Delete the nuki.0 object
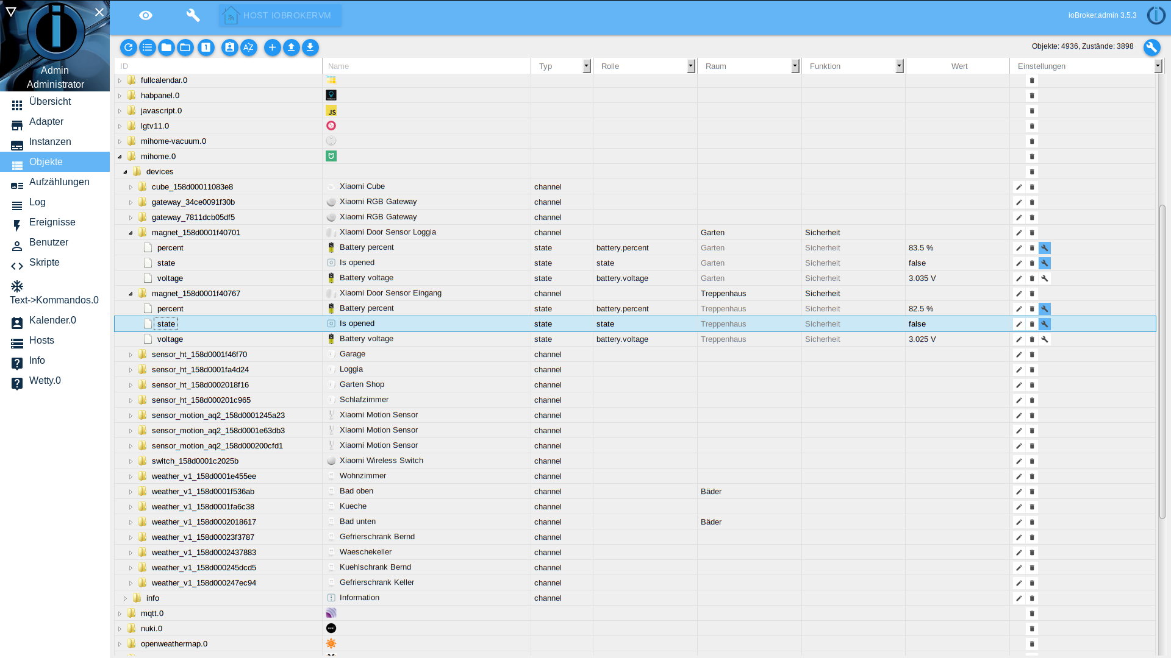This screenshot has height=658, width=1171. click(x=1032, y=629)
